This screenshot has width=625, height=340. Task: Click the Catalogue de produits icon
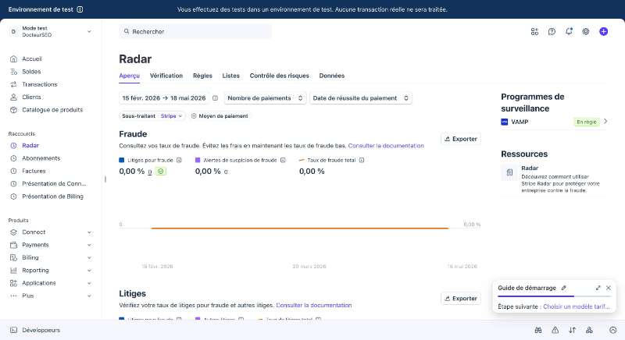pyautogui.click(x=13, y=110)
